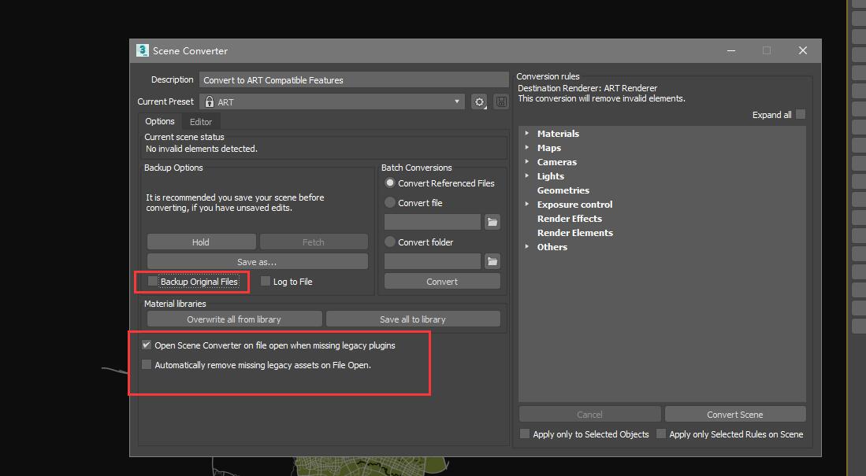Click the Convert folder path field
Screen dimensions: 866x476
click(433, 261)
